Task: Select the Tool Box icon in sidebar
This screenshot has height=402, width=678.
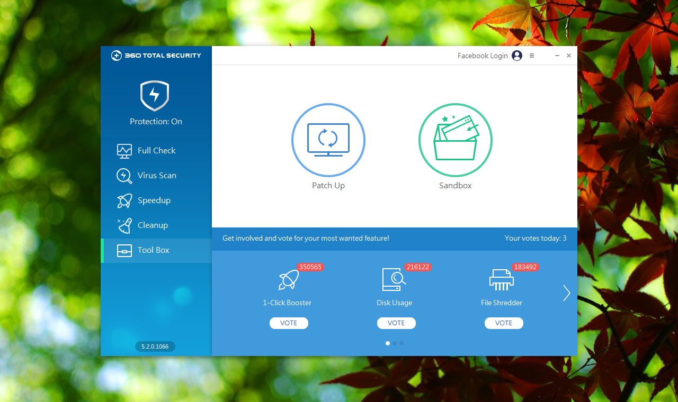Action: point(124,250)
